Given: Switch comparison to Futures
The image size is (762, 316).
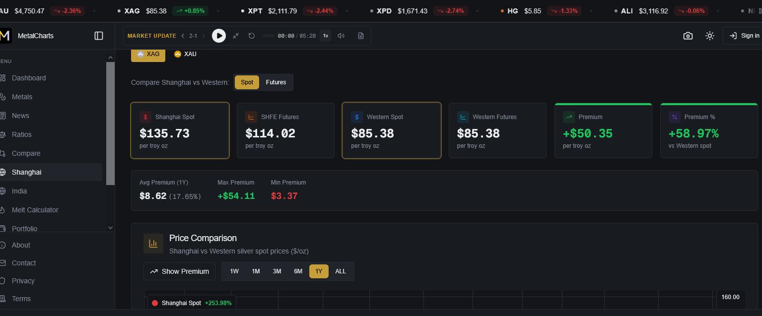Looking at the screenshot, I should [x=276, y=82].
